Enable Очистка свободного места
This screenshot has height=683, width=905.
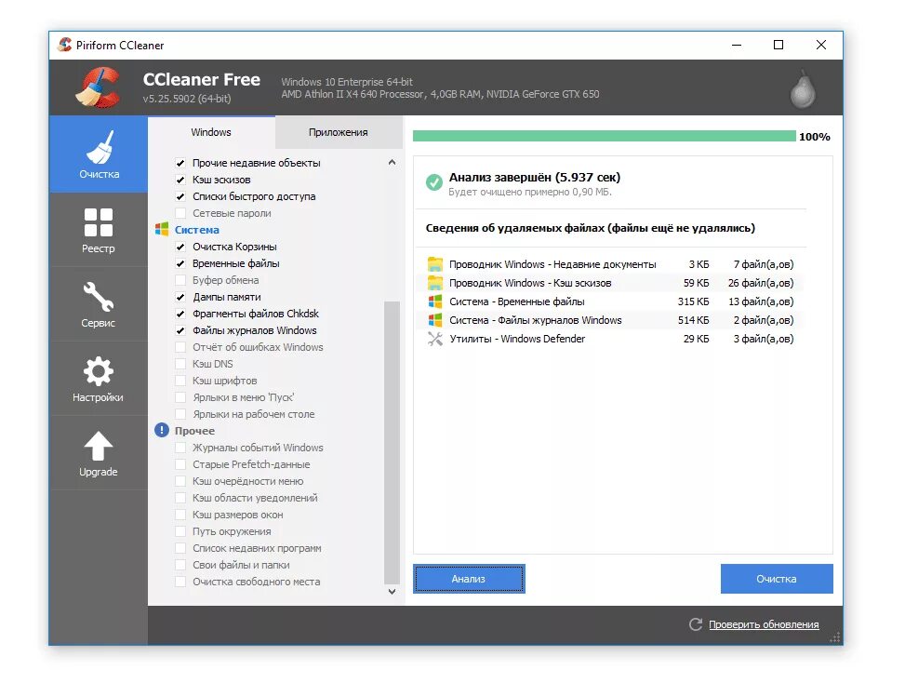[x=180, y=582]
